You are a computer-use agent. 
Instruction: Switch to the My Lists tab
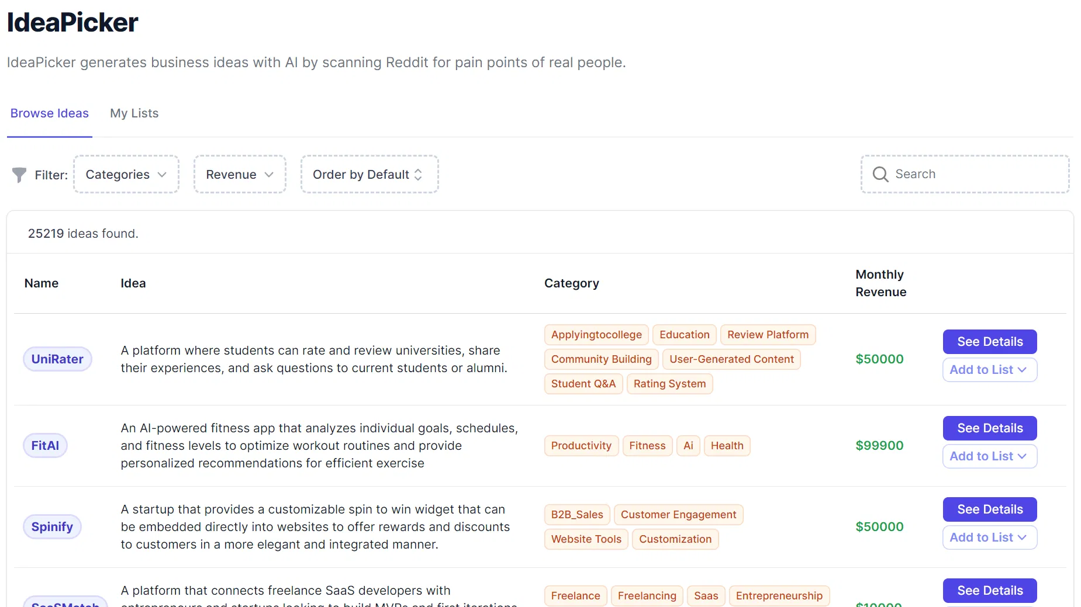pyautogui.click(x=134, y=113)
